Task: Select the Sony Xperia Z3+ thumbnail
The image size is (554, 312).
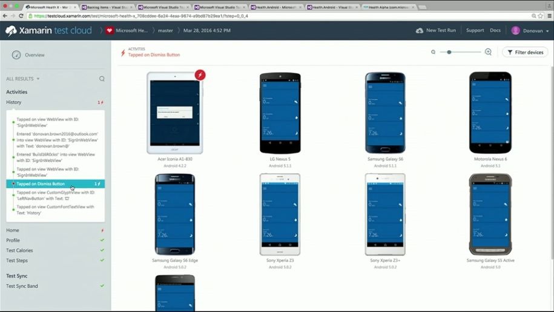Action: 385,214
